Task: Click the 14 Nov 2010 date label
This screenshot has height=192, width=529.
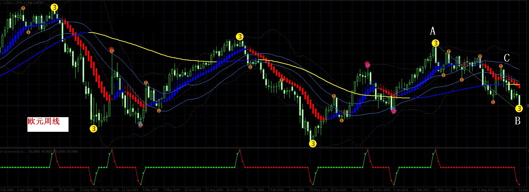Action: [x=381, y=190]
